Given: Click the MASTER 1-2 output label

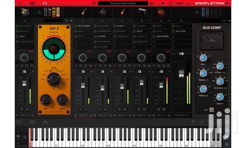Looking at the screenshot, I should click(x=182, y=115).
